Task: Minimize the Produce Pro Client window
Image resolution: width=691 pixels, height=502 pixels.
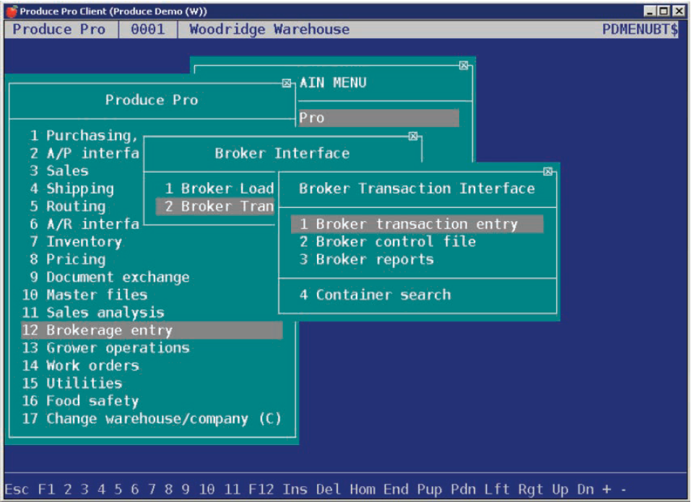Action: 649,11
